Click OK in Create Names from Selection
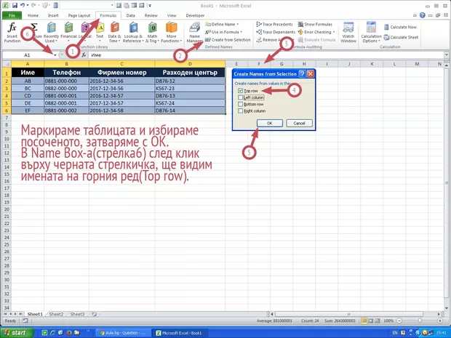Viewport: 451px width, 338px height. click(x=269, y=123)
